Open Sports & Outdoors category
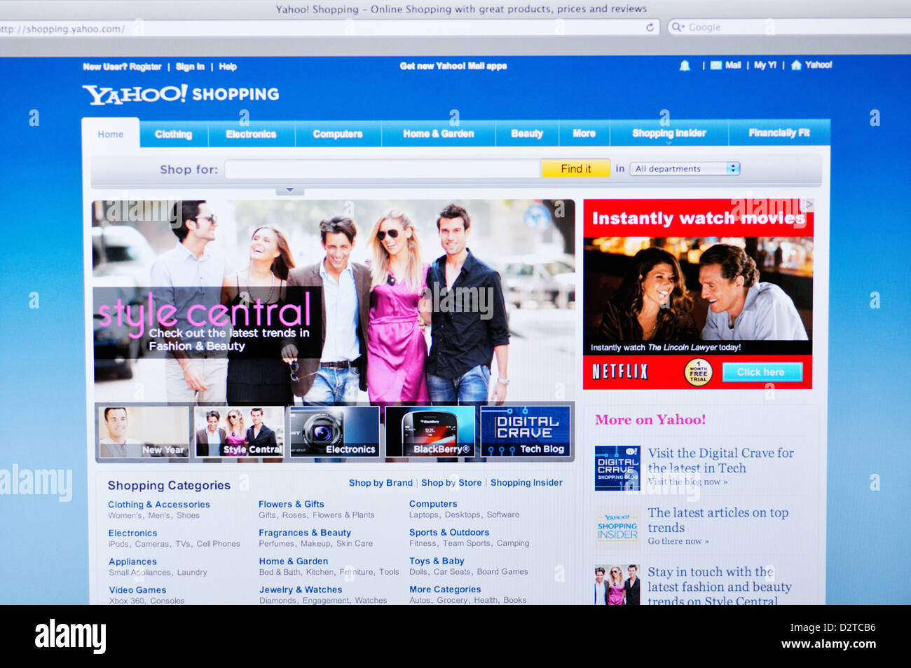The image size is (911, 668). [x=449, y=533]
